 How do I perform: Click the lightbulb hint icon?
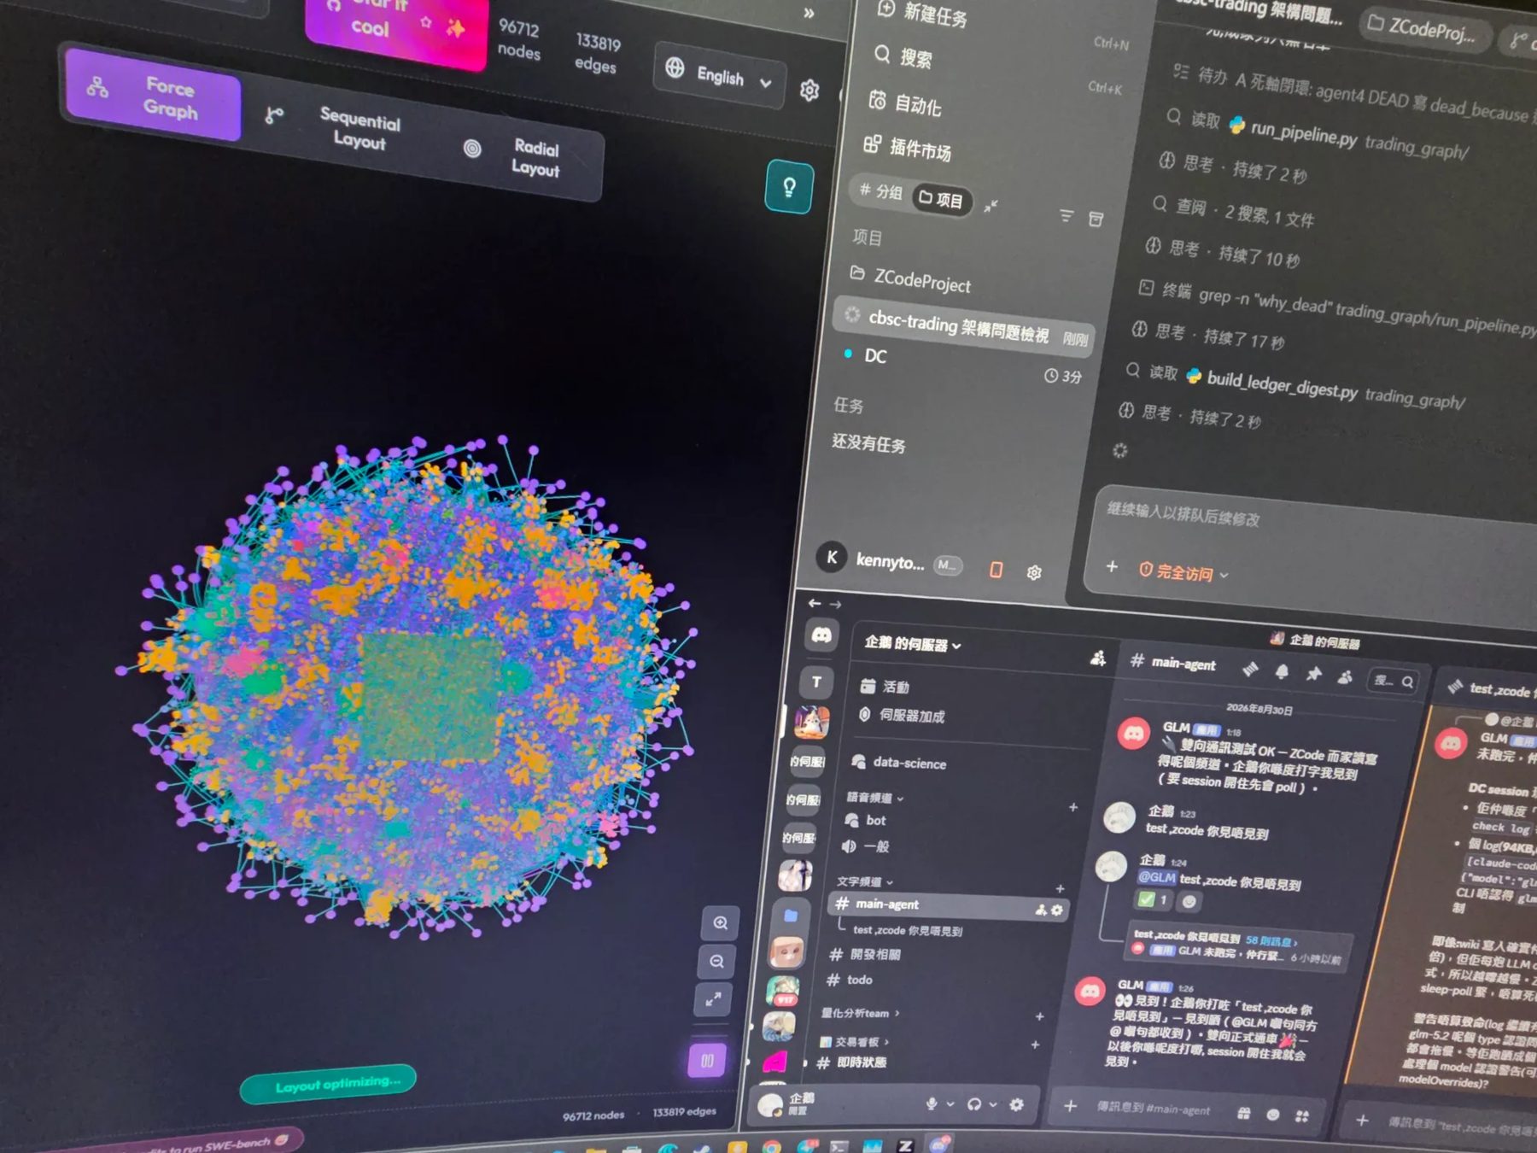(x=789, y=186)
